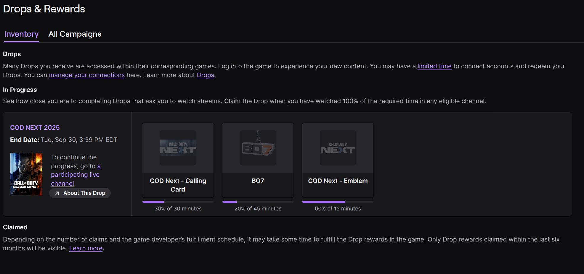Open the Learn more link under Claimed
The image size is (584, 274).
86,248
